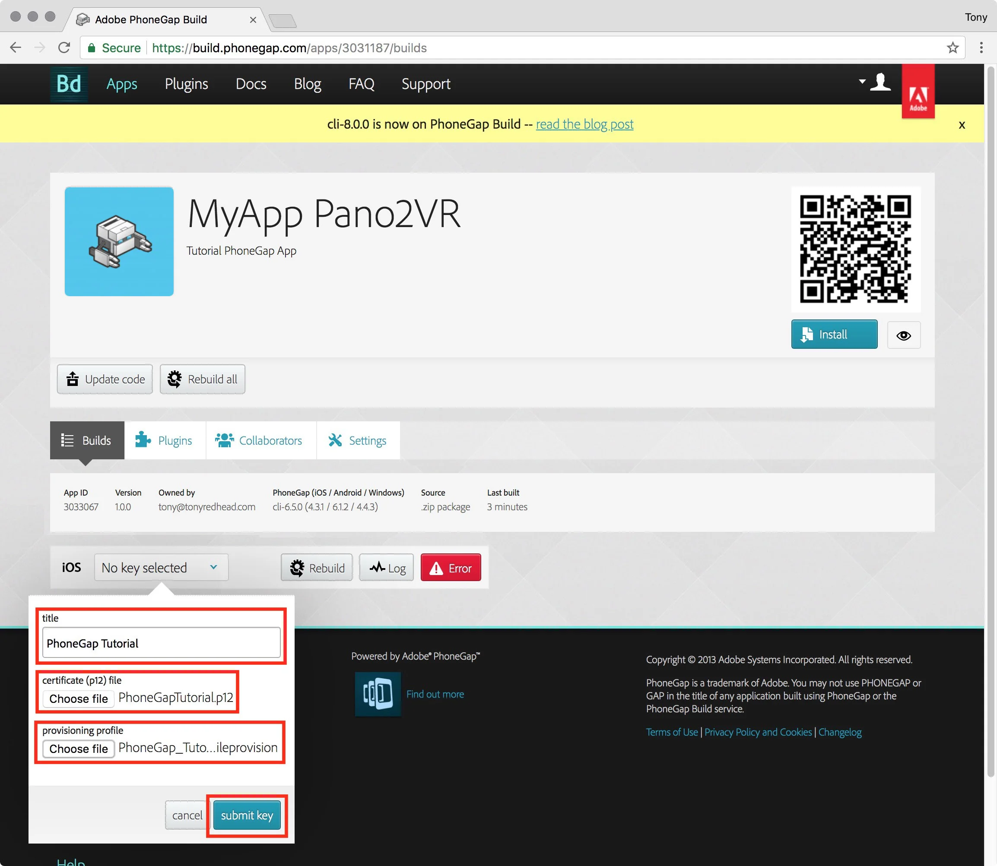Focus the key title input field
The image size is (997, 866).
tap(161, 643)
